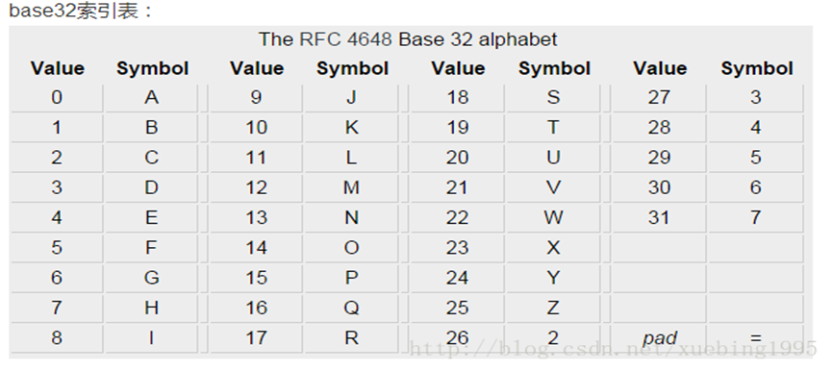The image size is (832, 371).
Task: Click the cell with symbol H
Action: pyautogui.click(x=152, y=308)
